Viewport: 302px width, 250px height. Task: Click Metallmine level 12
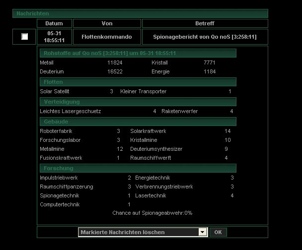tap(120, 149)
